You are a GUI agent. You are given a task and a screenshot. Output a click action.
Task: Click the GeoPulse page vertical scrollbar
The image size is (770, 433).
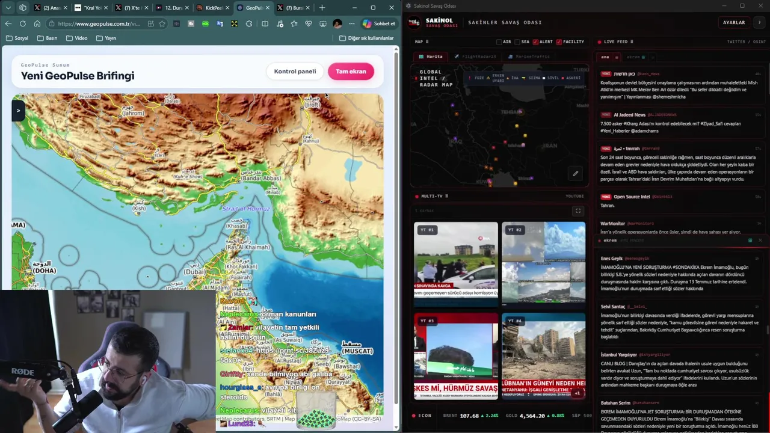396,229
